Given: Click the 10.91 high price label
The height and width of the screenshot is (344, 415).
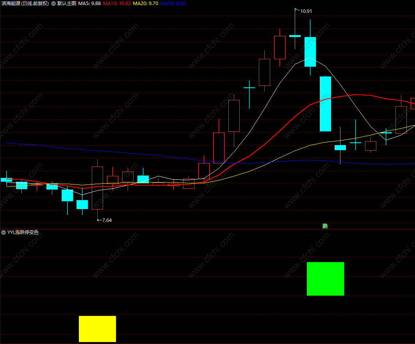Looking at the screenshot, I should point(306,11).
